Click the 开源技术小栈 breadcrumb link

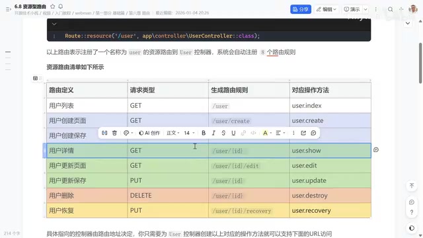[26, 13]
